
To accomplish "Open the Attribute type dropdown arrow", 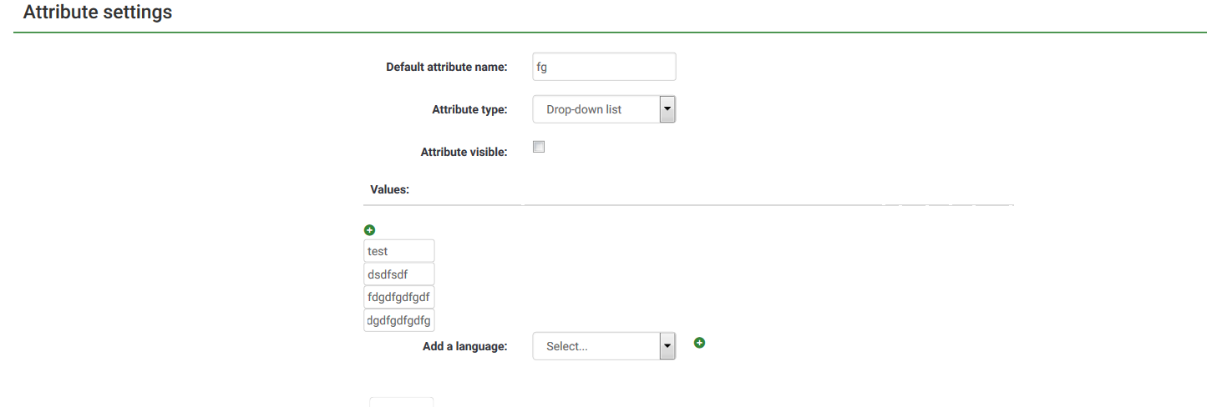I will pyautogui.click(x=667, y=109).
